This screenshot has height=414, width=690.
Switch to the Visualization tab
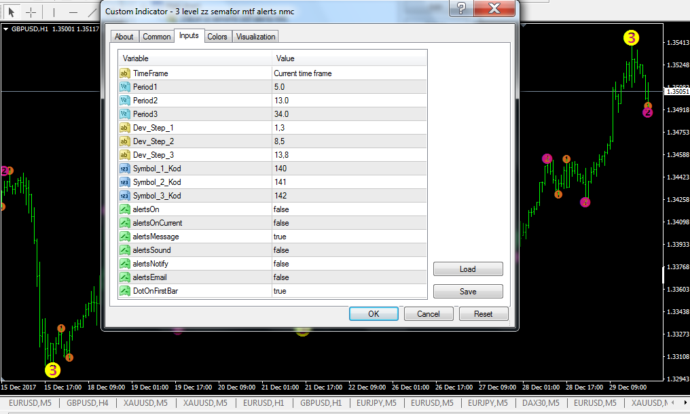click(x=255, y=37)
